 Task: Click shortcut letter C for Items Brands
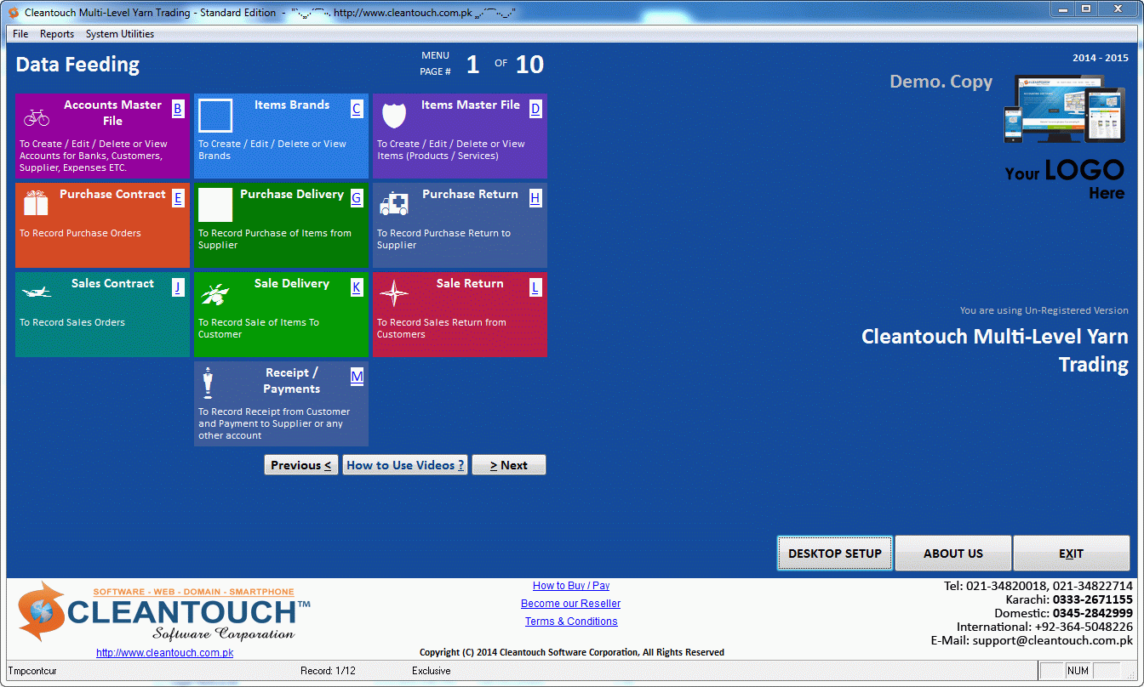coord(356,109)
